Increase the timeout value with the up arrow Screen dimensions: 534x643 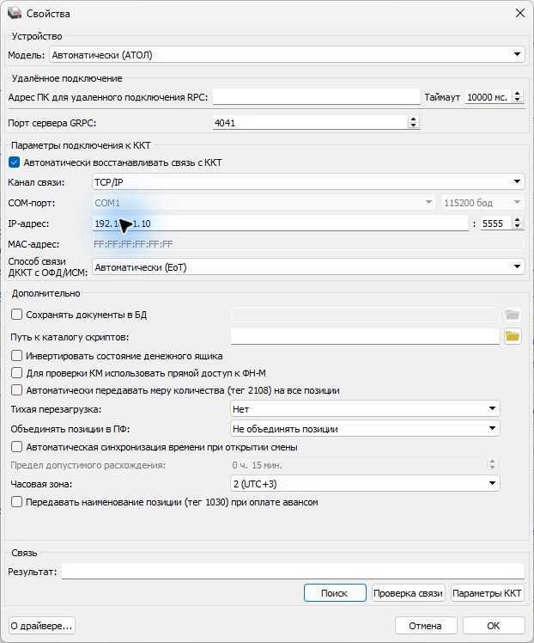(x=518, y=94)
